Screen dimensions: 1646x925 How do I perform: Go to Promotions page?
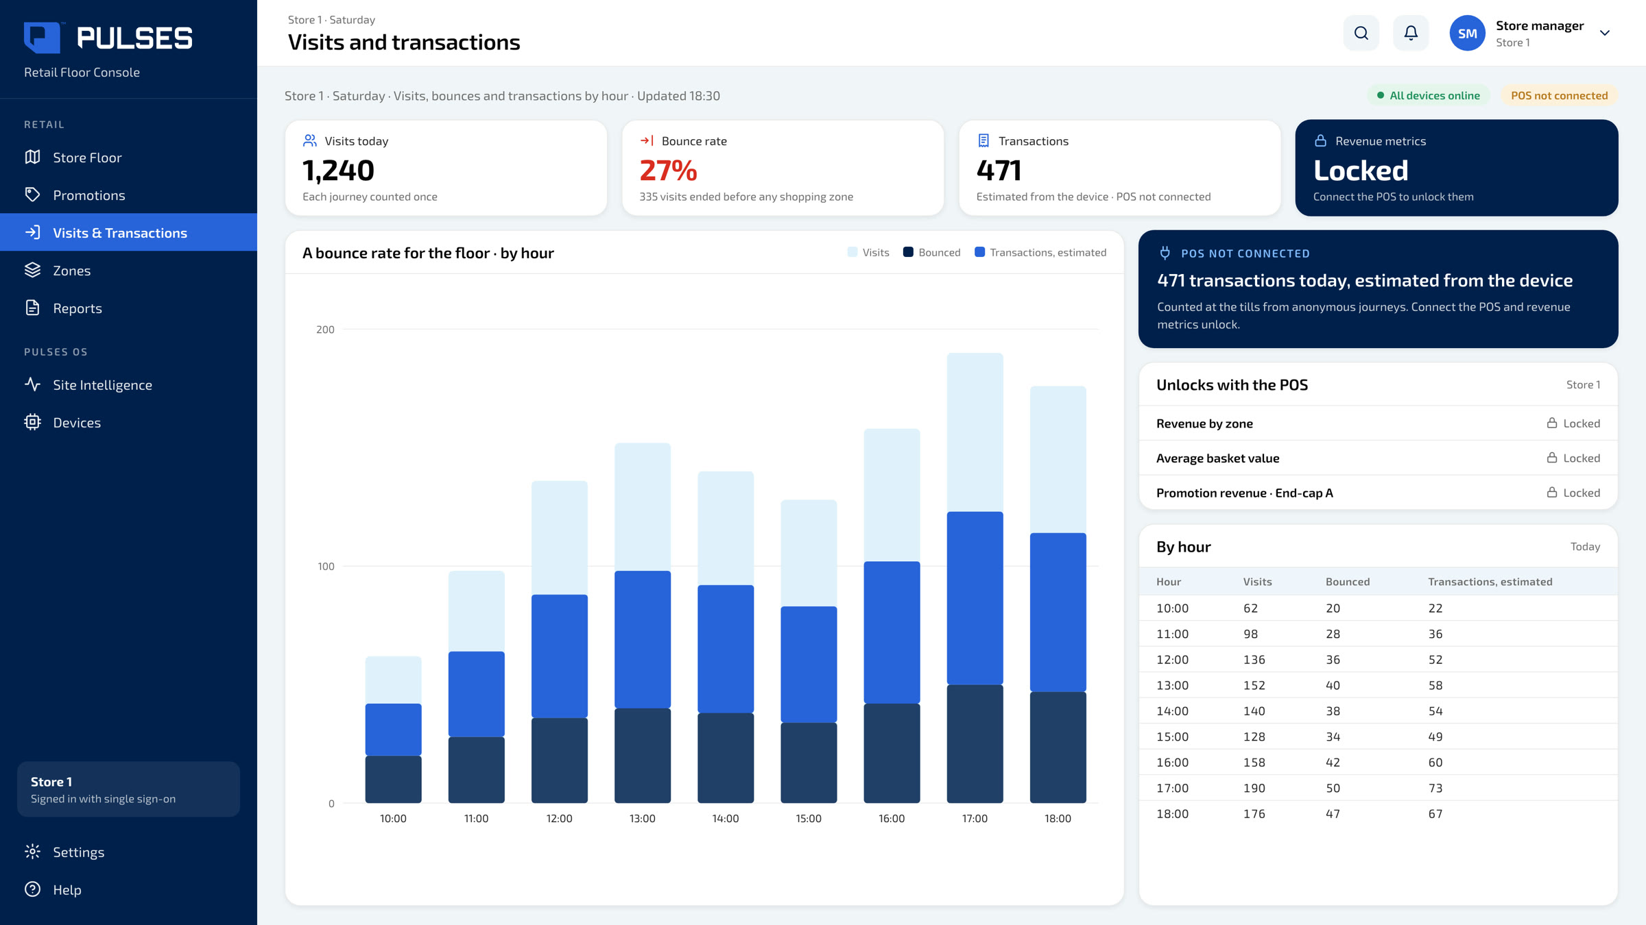(128, 195)
